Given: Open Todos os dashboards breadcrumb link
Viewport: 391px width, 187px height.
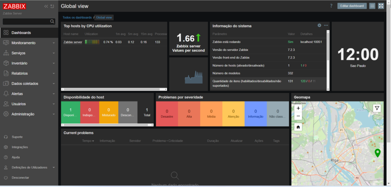Looking at the screenshot, I should pos(77,18).
